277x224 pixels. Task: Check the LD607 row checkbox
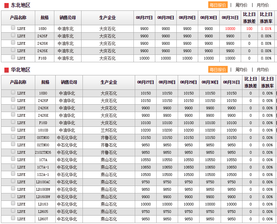13,218
